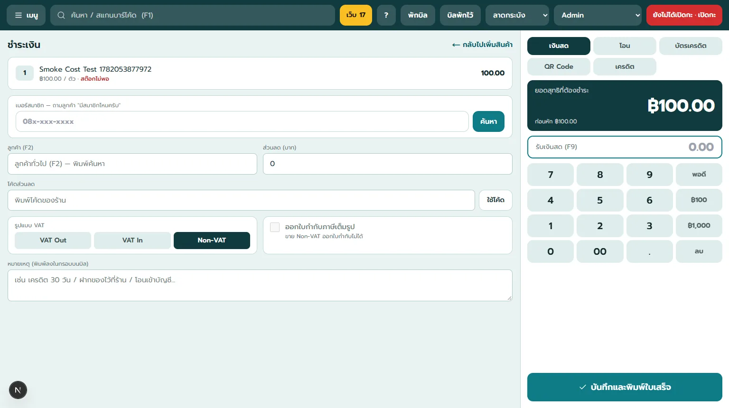Go back via กลับไปเพิ่มสินค้า link
Image resolution: width=729 pixels, height=408 pixels.
[482, 45]
